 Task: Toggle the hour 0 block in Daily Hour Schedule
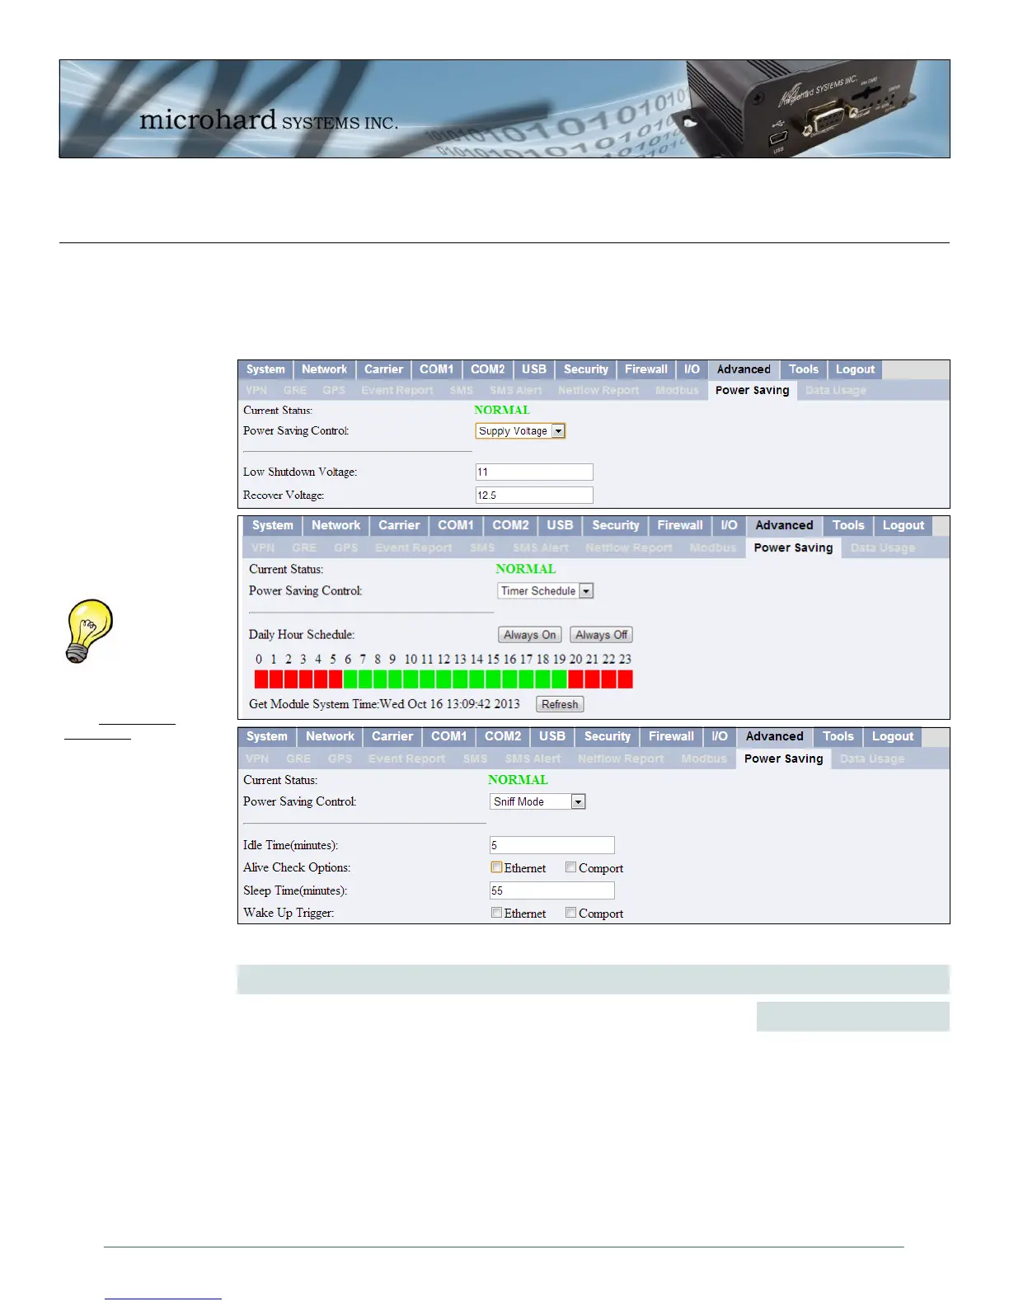click(261, 679)
